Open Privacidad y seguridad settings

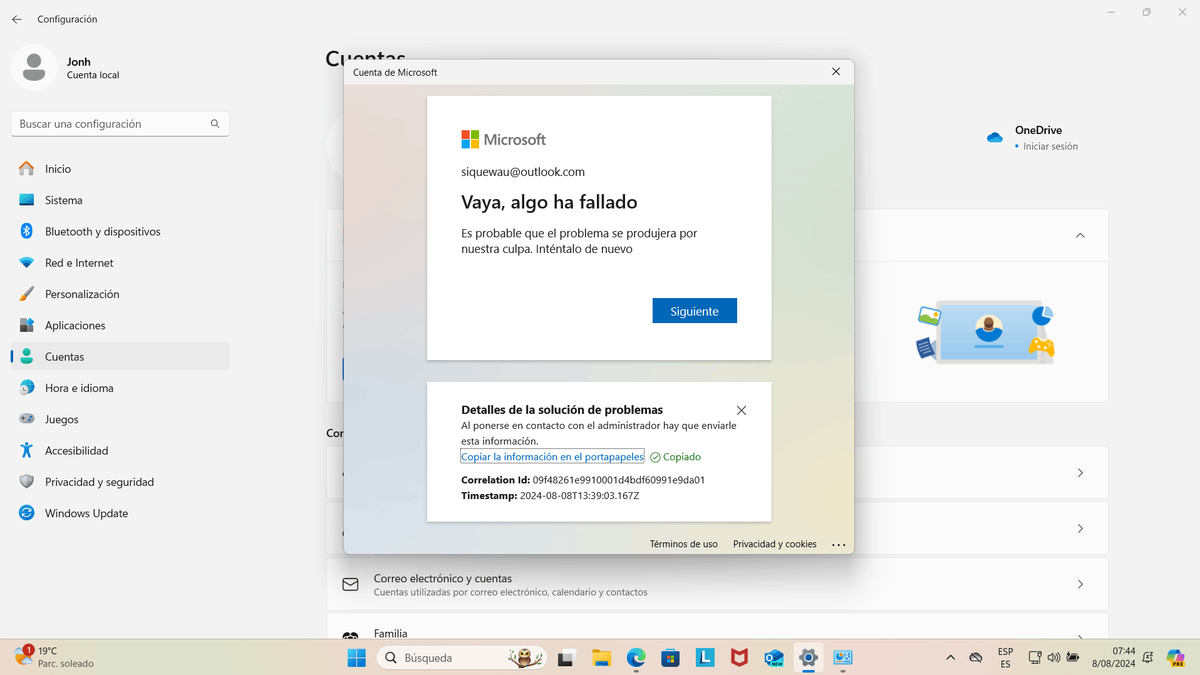(120, 482)
